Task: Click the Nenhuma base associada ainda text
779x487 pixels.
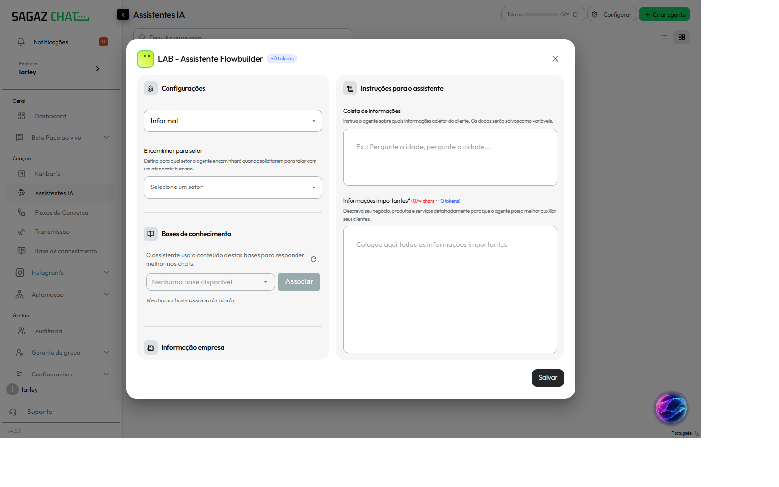Action: (191, 300)
